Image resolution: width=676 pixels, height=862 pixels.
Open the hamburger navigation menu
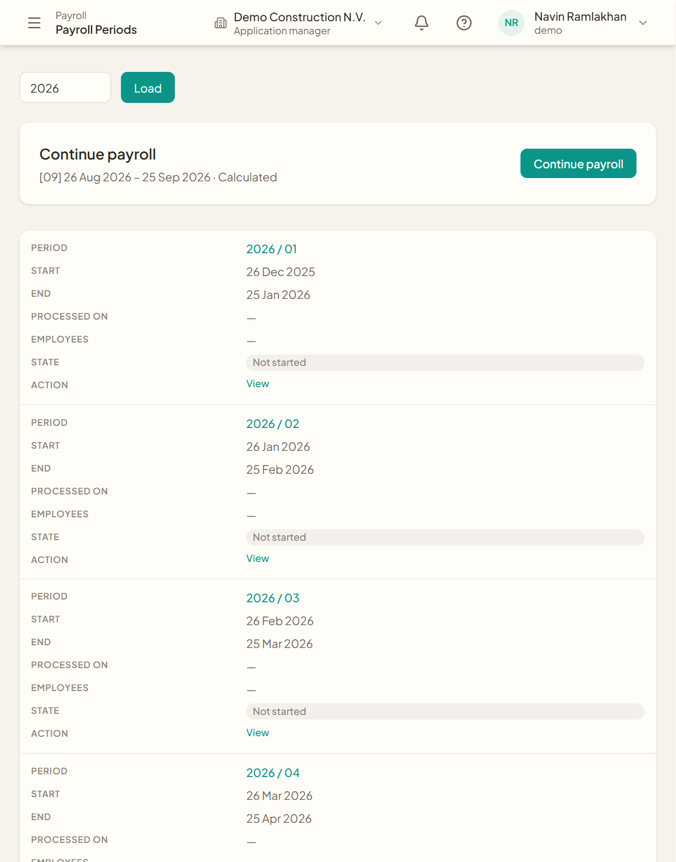(34, 23)
